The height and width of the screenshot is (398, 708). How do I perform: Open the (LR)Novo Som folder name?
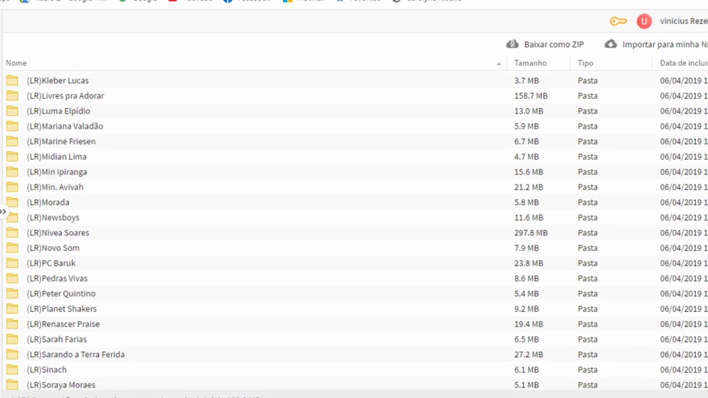pyautogui.click(x=53, y=248)
